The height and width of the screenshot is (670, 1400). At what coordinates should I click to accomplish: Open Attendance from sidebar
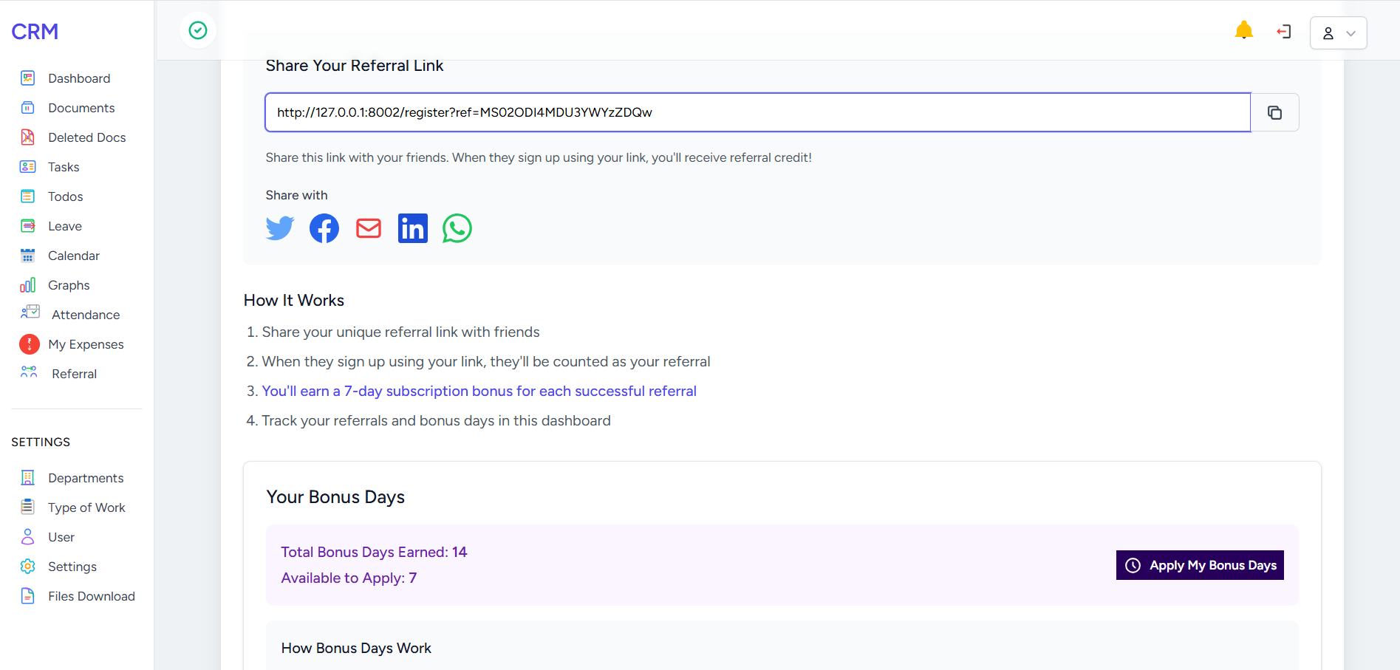point(86,315)
